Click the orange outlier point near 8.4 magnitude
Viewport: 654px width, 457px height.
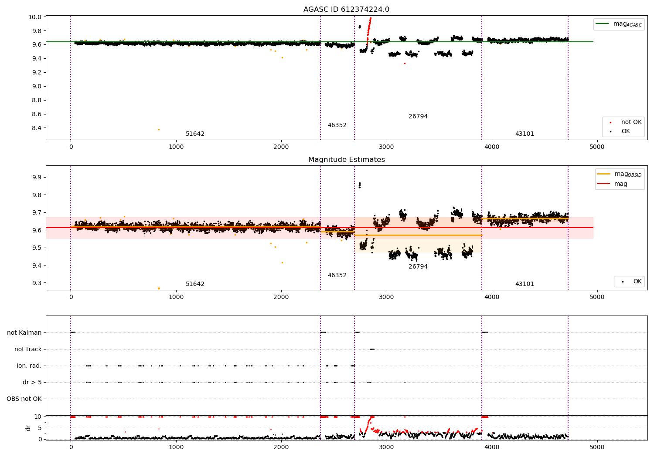[x=159, y=129]
